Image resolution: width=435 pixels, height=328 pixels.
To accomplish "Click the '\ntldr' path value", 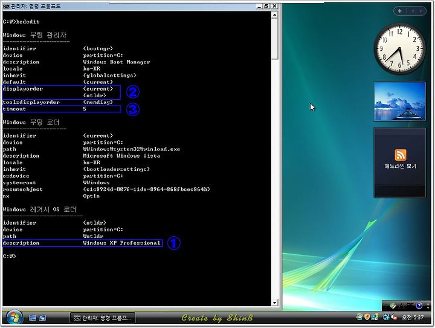I will click(93, 236).
